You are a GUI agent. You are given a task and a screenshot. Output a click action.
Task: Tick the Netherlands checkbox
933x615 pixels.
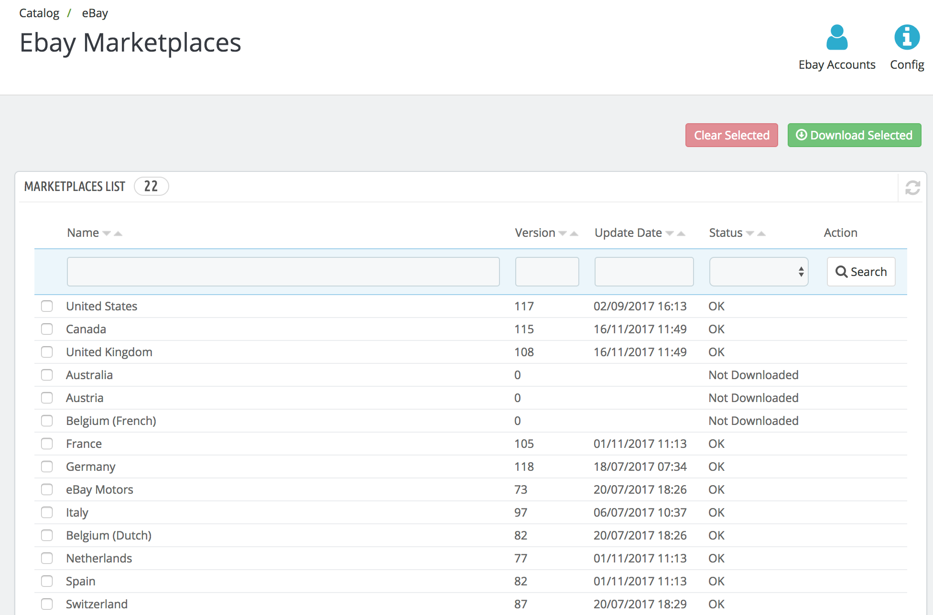click(x=47, y=558)
